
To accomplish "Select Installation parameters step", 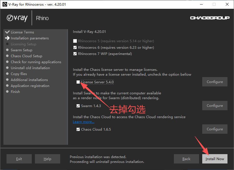I will pos(30,38).
